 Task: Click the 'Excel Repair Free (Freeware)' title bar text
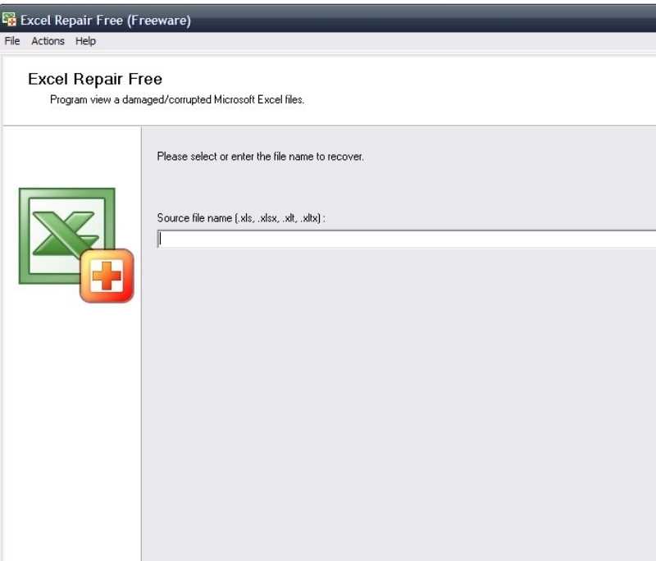pos(106,20)
